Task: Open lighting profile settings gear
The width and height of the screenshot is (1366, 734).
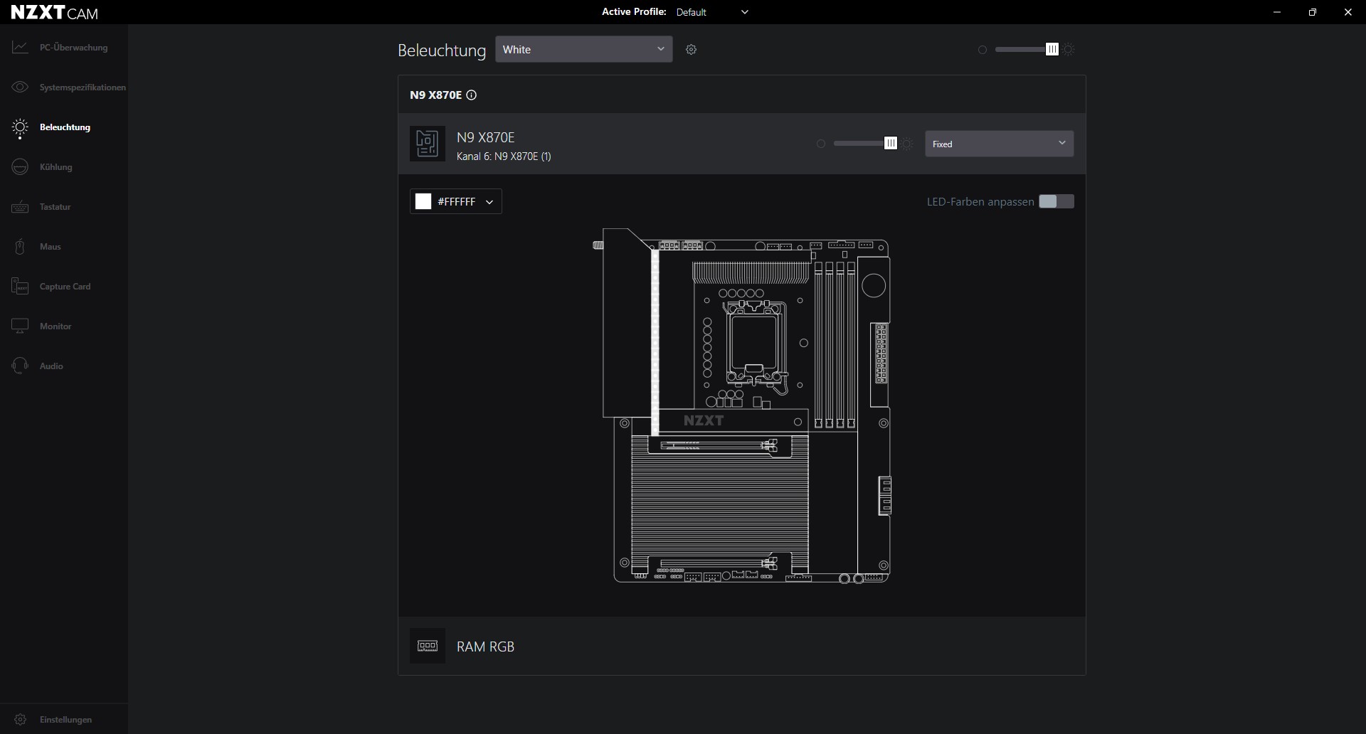Action: (691, 50)
